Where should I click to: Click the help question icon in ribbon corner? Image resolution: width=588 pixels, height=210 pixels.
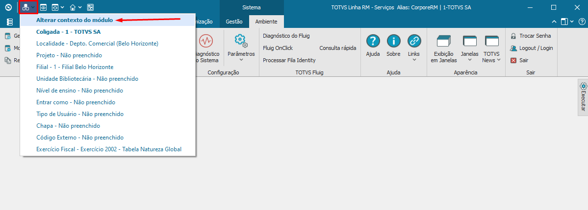click(x=582, y=22)
